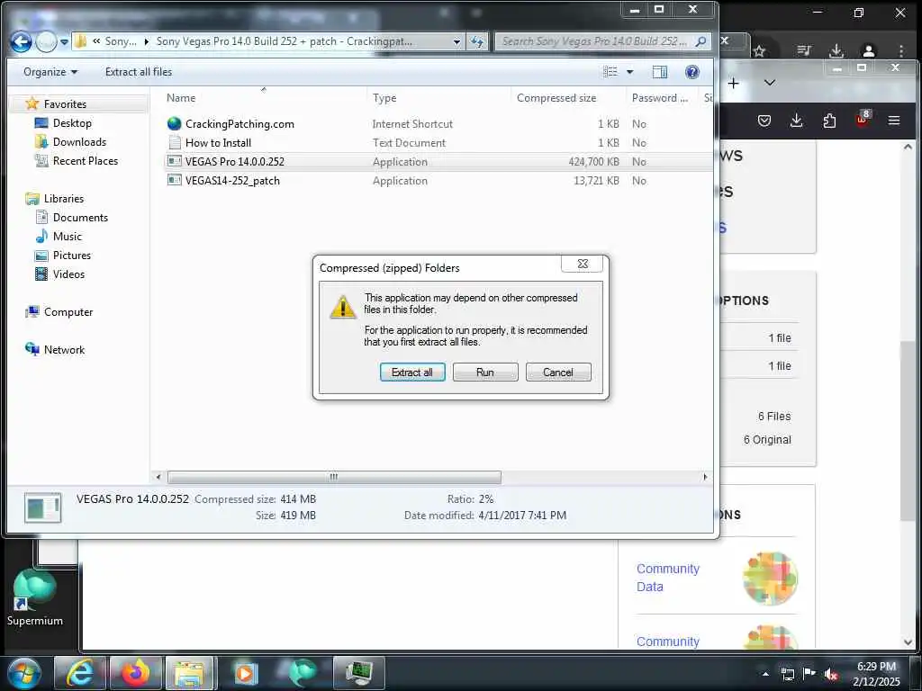Viewport: 922px width, 691px height.
Task: Open Desktop in navigation pane
Action: (x=72, y=122)
